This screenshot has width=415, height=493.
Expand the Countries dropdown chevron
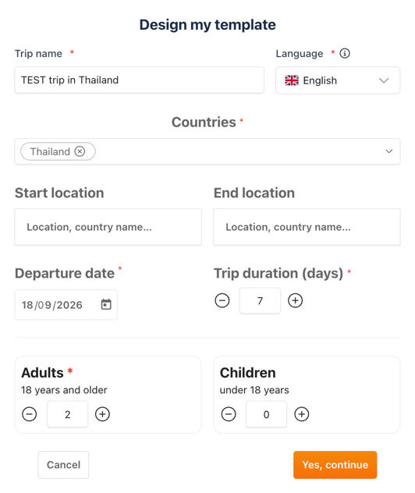(x=389, y=151)
